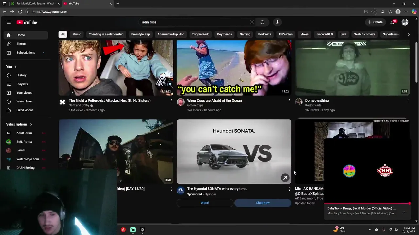
Task: Open options menu for Domyownthing video
Action: click(408, 101)
